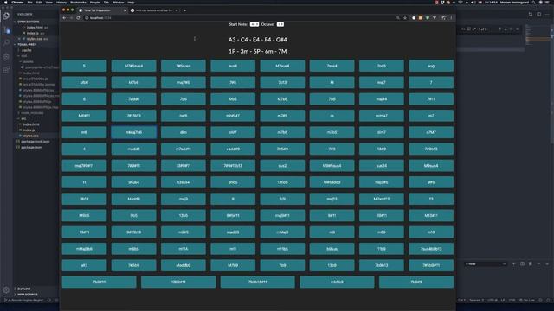
Task: Open the Manage gear in VS Code activity bar
Action: coord(6,290)
